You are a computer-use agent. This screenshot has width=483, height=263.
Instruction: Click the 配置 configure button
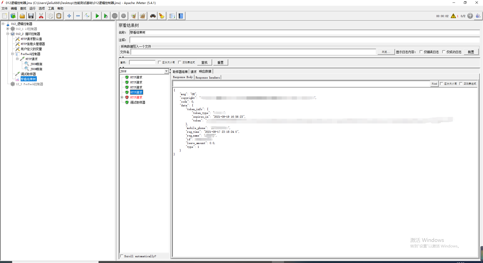(x=471, y=52)
